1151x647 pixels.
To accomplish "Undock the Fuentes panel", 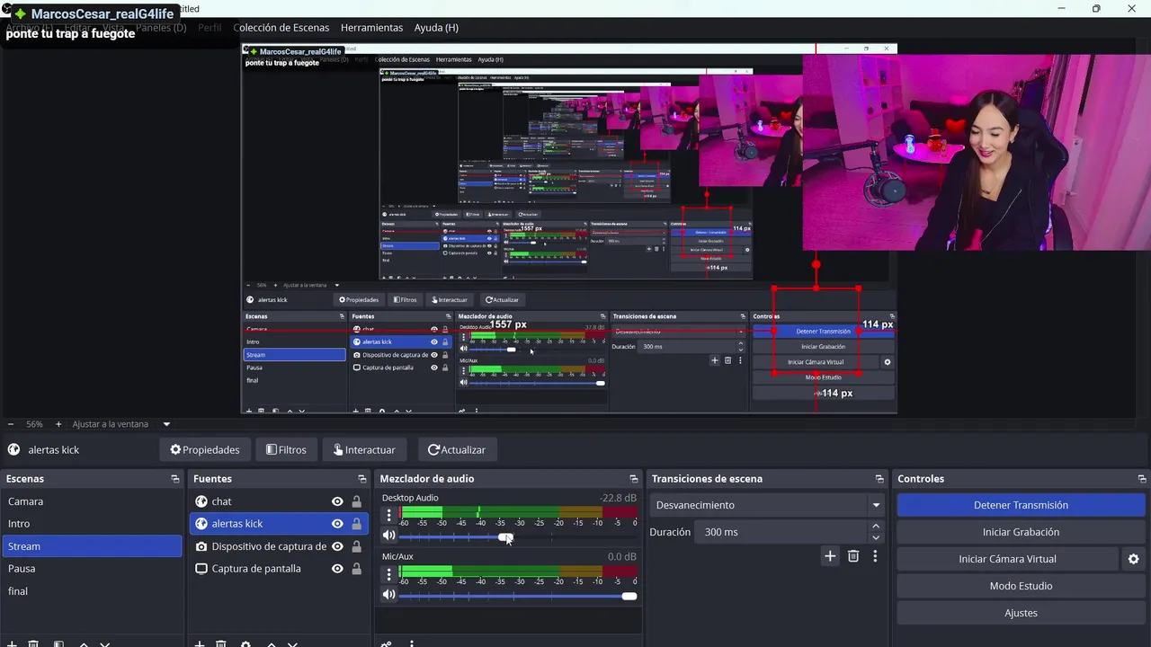I will tap(362, 479).
